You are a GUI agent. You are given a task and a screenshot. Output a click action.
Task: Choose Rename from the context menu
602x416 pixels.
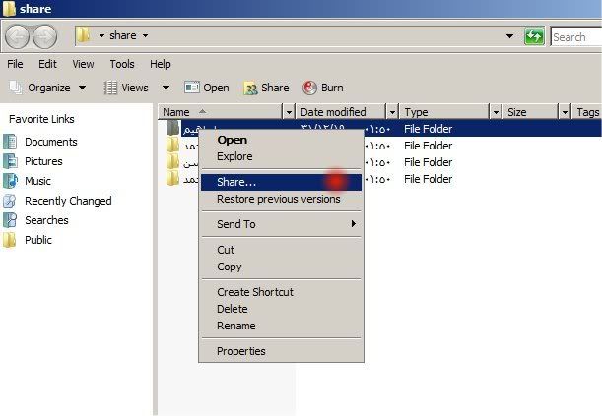click(x=282, y=326)
